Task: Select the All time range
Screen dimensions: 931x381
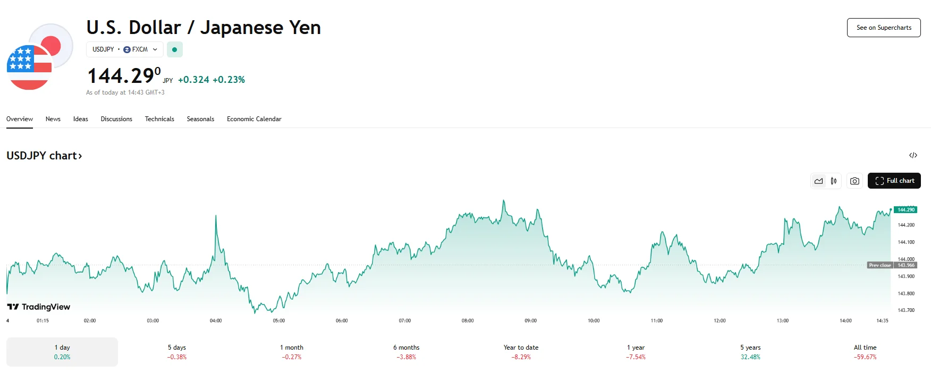Action: 865,352
